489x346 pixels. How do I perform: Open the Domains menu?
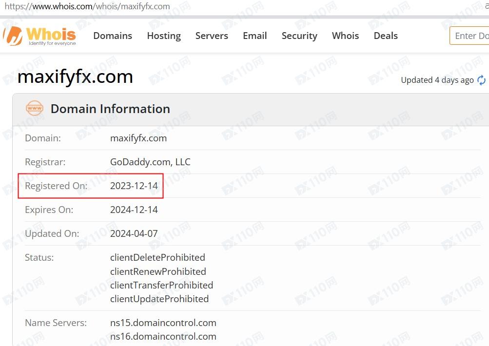(113, 36)
